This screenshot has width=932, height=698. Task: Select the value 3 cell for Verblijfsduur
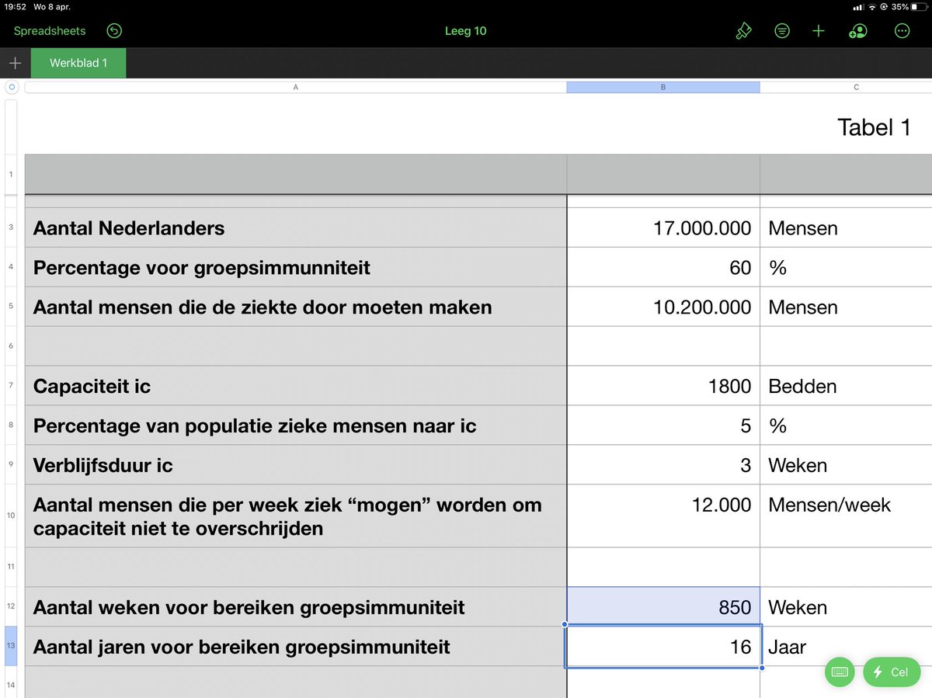(x=663, y=465)
